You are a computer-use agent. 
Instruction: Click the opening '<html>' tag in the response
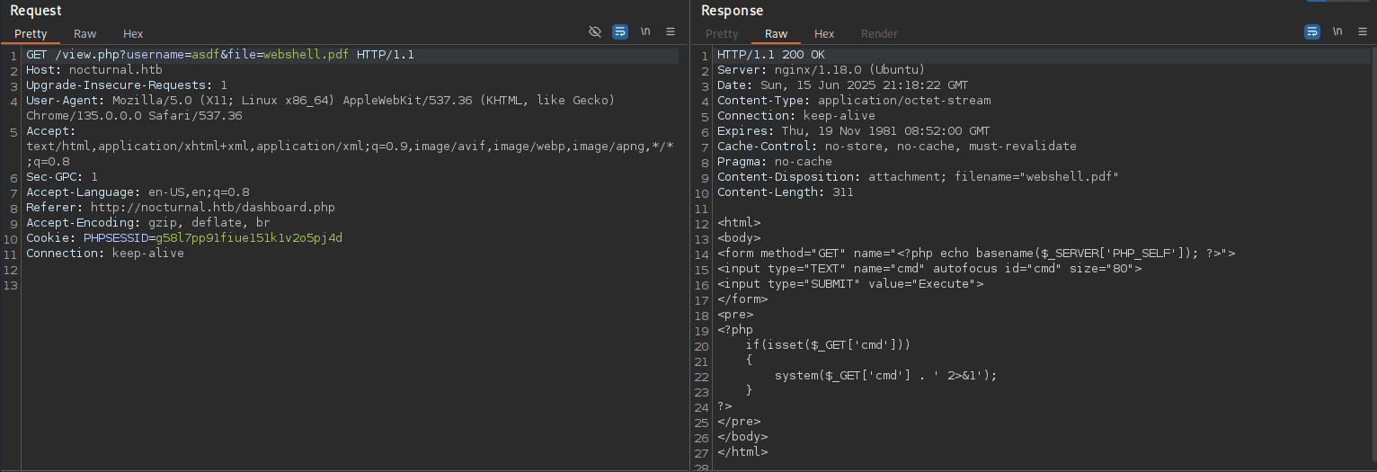point(739,223)
